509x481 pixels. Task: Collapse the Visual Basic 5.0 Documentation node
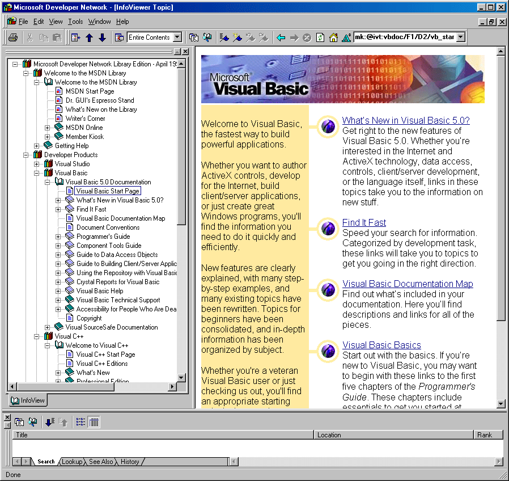[48, 182]
